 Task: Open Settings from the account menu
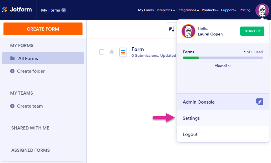tap(223, 118)
